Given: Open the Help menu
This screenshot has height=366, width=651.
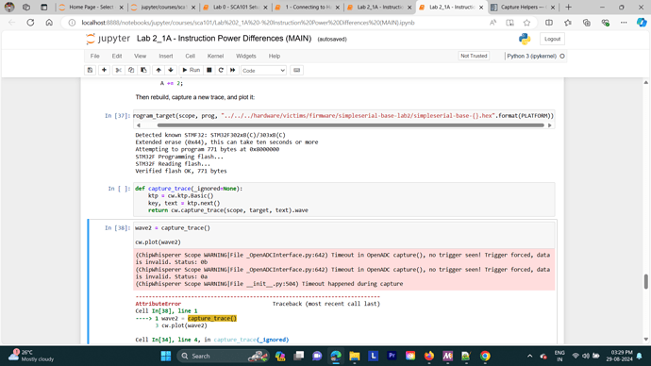Looking at the screenshot, I should (274, 56).
